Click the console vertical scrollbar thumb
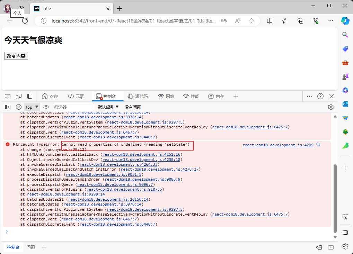353x254 pixels. (x=335, y=198)
